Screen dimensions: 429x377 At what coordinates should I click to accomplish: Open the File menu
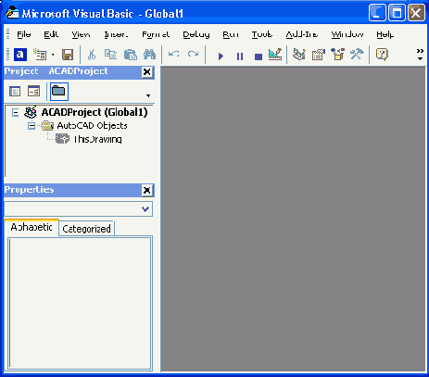click(x=23, y=34)
